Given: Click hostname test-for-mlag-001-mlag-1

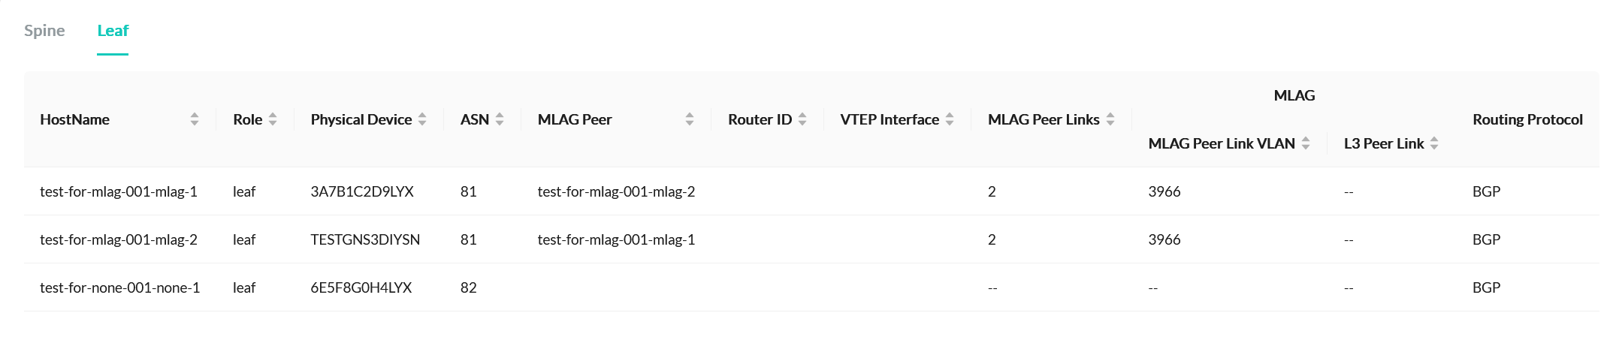Looking at the screenshot, I should click(119, 191).
